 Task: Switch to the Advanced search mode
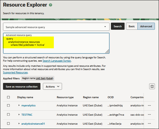(x=146, y=26)
